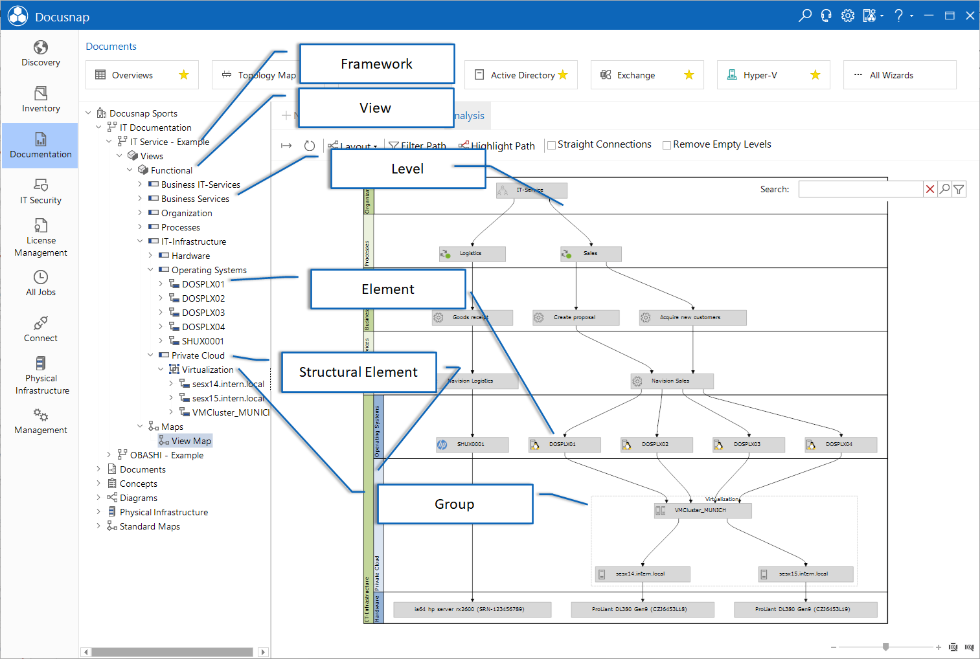
Task: Enable the Remove Empty Levels checkbox
Action: coord(667,145)
